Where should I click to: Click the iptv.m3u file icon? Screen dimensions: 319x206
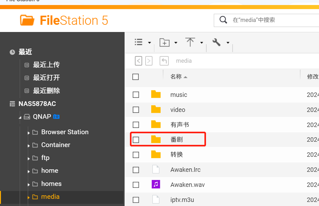[156, 199]
